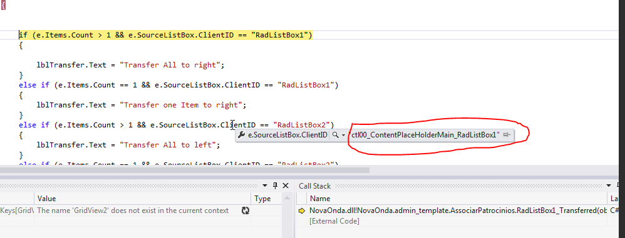This screenshot has width=625, height=238.
Task: Click the Call Stack panel title
Action: pyautogui.click(x=315, y=186)
